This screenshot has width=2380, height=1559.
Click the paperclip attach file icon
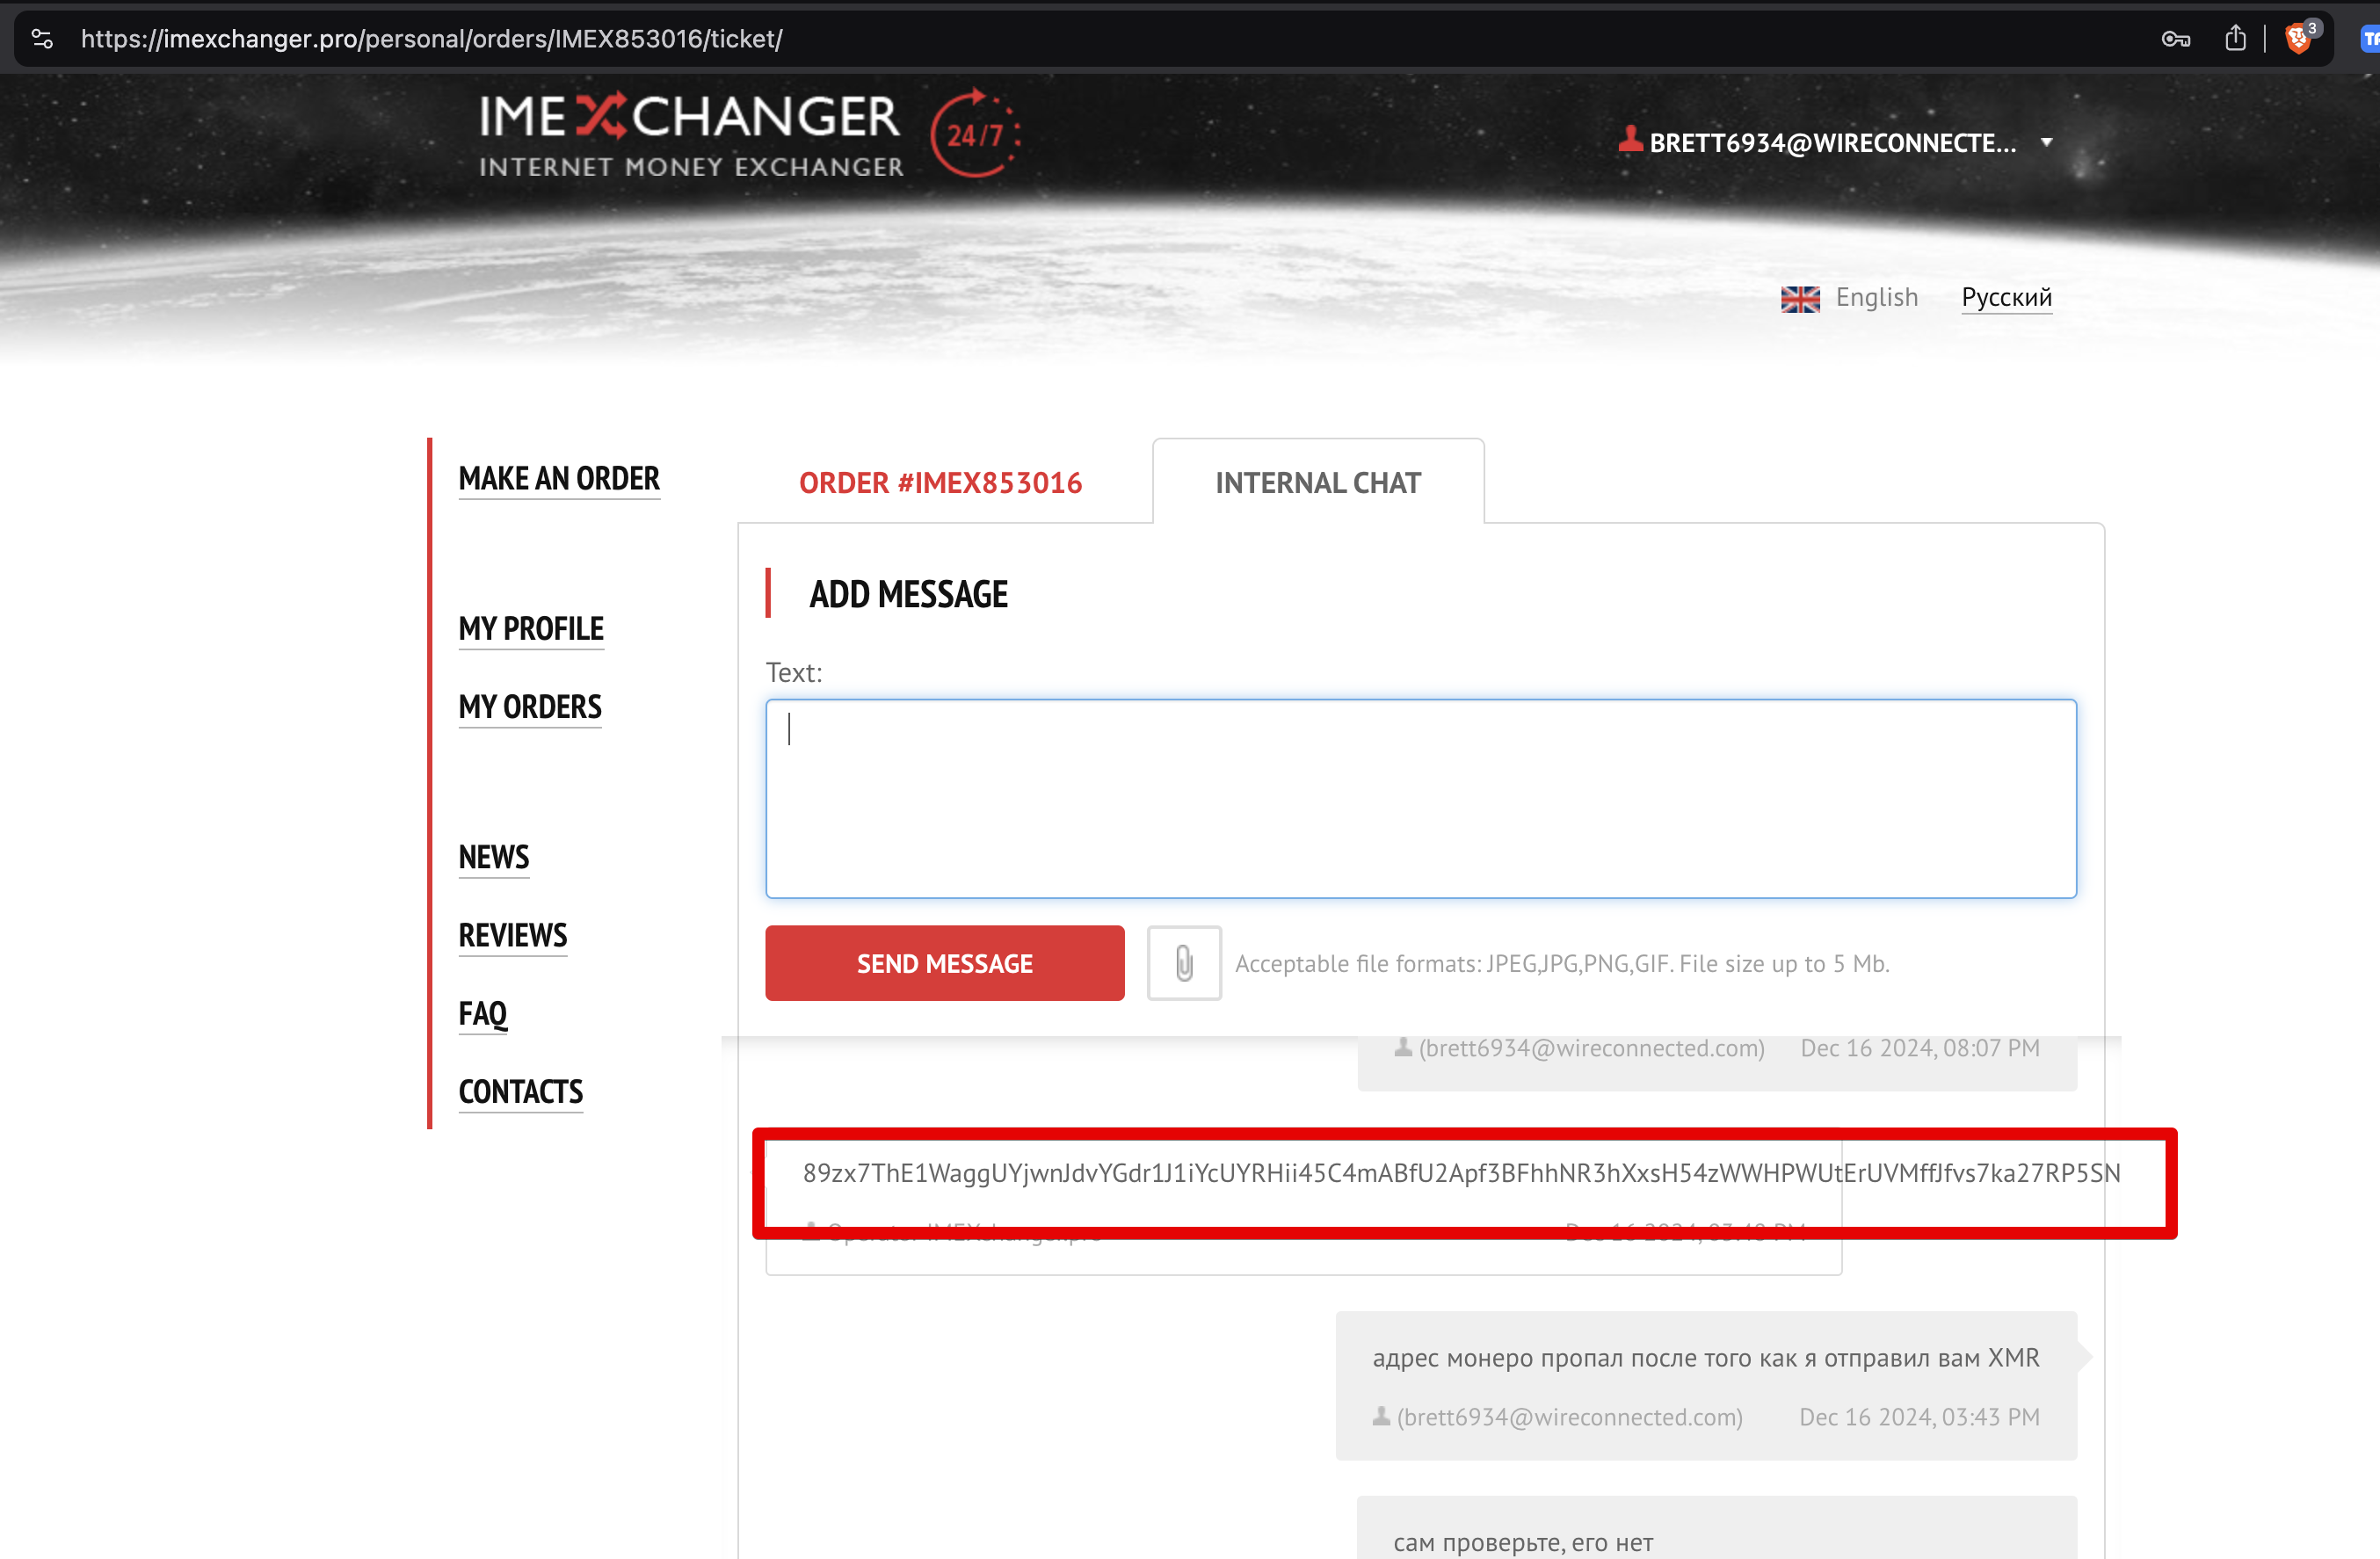(x=1183, y=963)
